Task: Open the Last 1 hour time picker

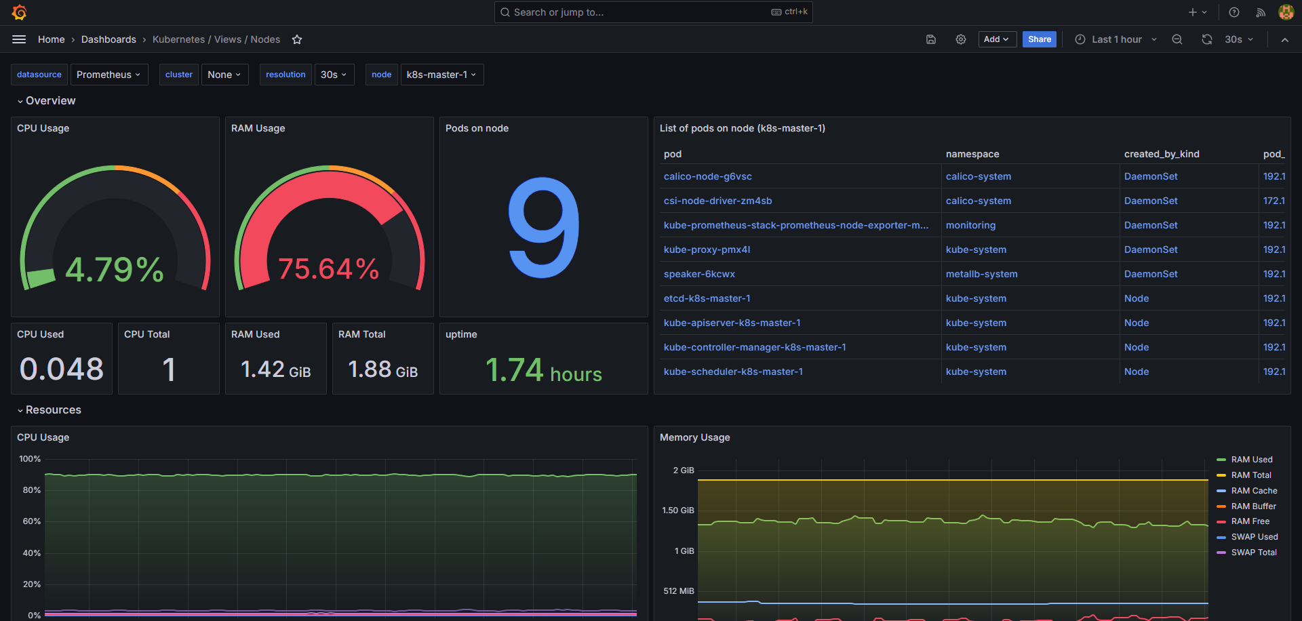Action: [x=1116, y=39]
